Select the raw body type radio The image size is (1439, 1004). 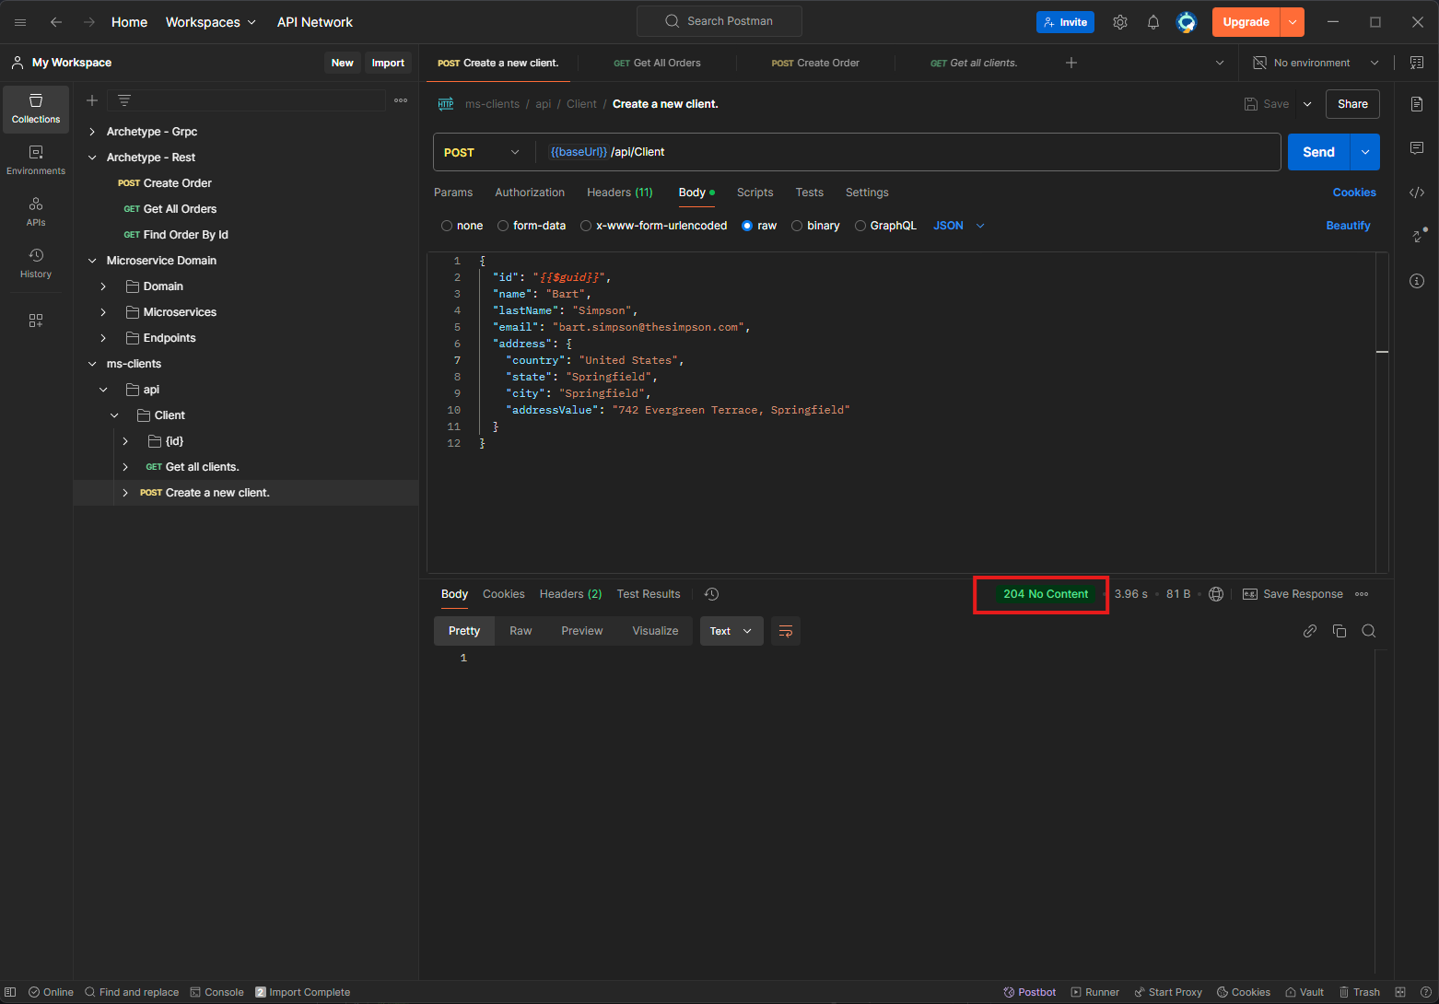click(x=747, y=226)
